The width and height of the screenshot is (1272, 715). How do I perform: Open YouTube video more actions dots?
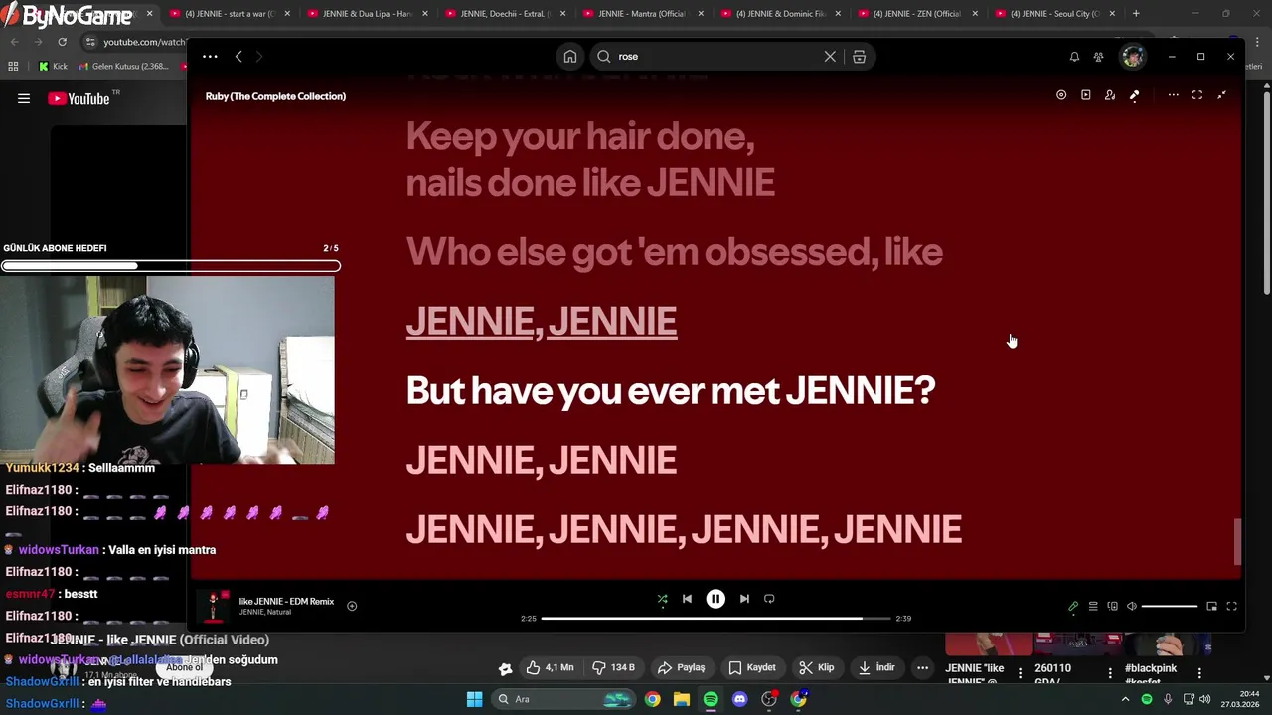pyautogui.click(x=922, y=668)
